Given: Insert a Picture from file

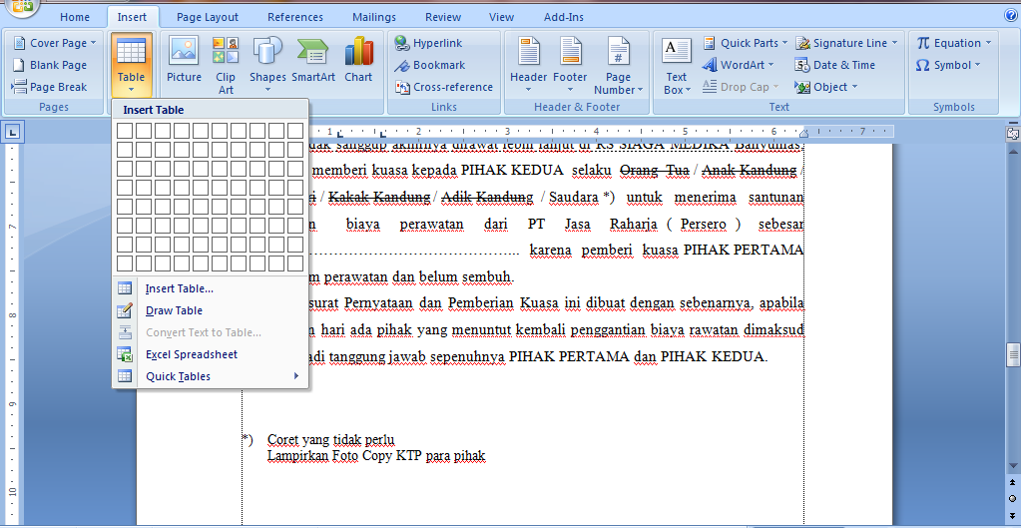Looking at the screenshot, I should tap(184, 60).
